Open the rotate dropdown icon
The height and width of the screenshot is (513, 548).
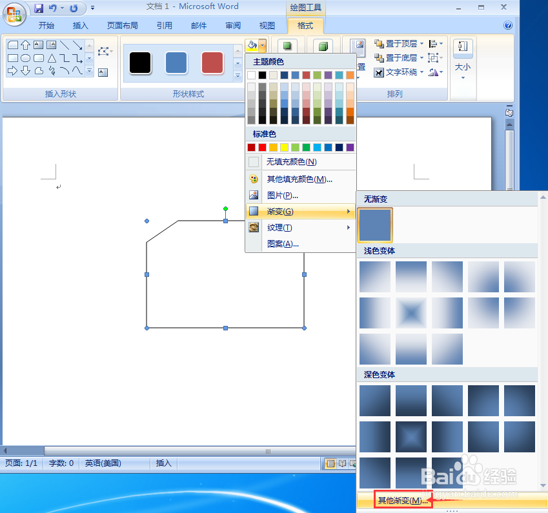point(436,72)
